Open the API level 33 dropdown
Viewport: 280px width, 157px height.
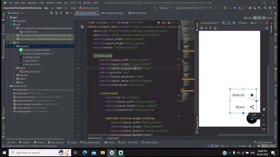pyautogui.click(x=254, y=23)
